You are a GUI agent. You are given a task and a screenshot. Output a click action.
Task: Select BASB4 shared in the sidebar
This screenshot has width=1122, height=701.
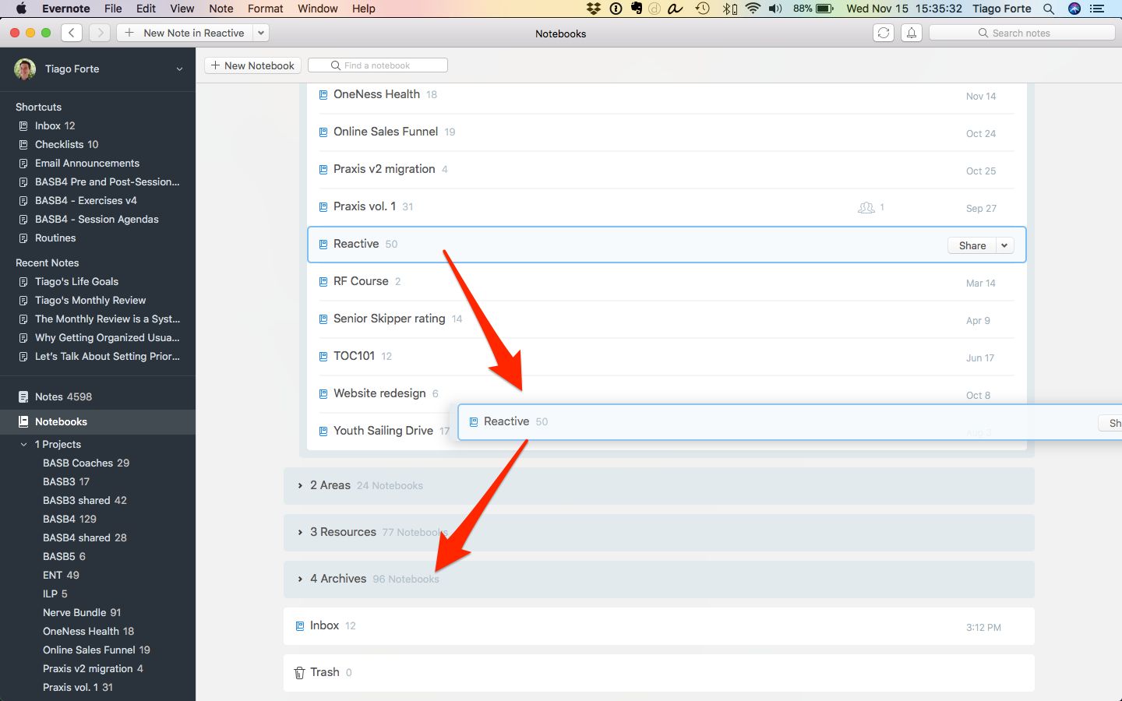click(84, 537)
